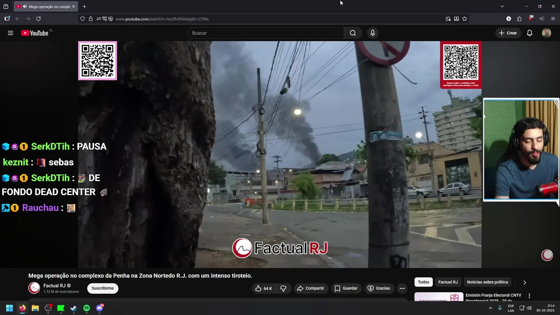560x315 pixels.
Task: List all tabs with the chevron
Action: click(502, 7)
